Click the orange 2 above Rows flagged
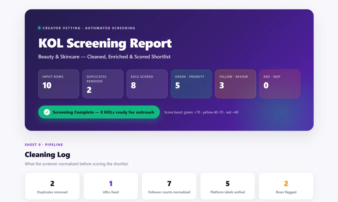This screenshot has height=202, width=338. [x=286, y=184]
